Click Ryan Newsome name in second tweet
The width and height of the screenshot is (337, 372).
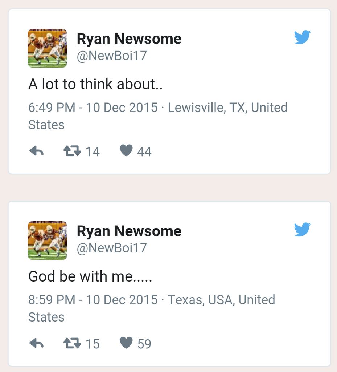pyautogui.click(x=129, y=231)
